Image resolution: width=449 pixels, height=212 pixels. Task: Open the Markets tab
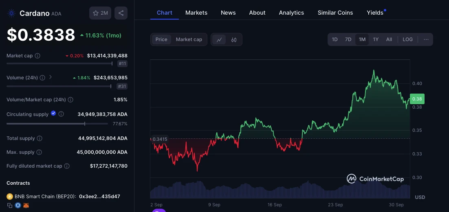point(196,13)
